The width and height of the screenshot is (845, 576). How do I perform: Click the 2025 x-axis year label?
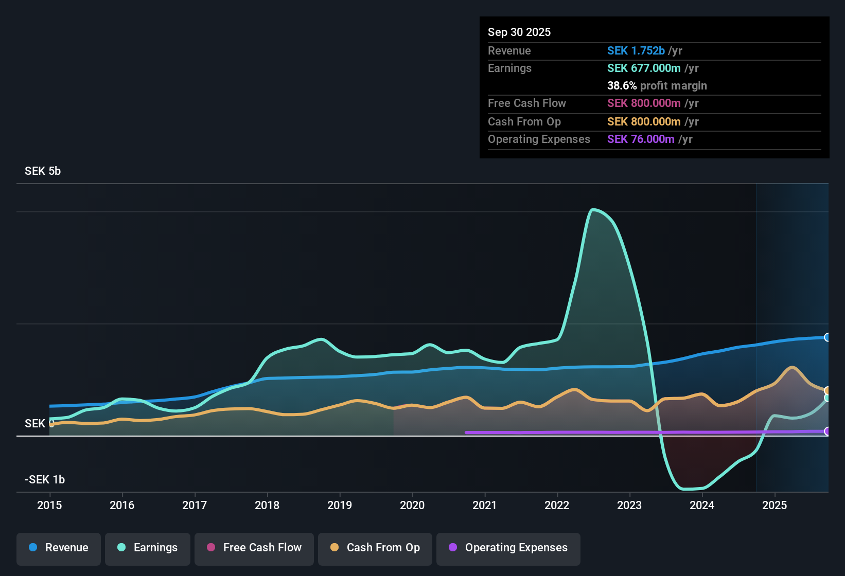tap(774, 506)
